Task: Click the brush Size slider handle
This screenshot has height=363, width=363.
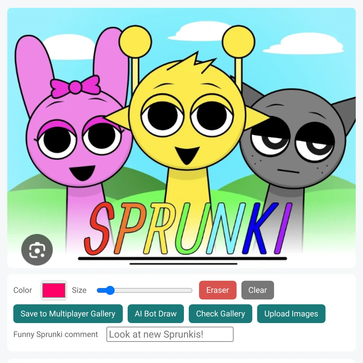Action: click(x=110, y=290)
